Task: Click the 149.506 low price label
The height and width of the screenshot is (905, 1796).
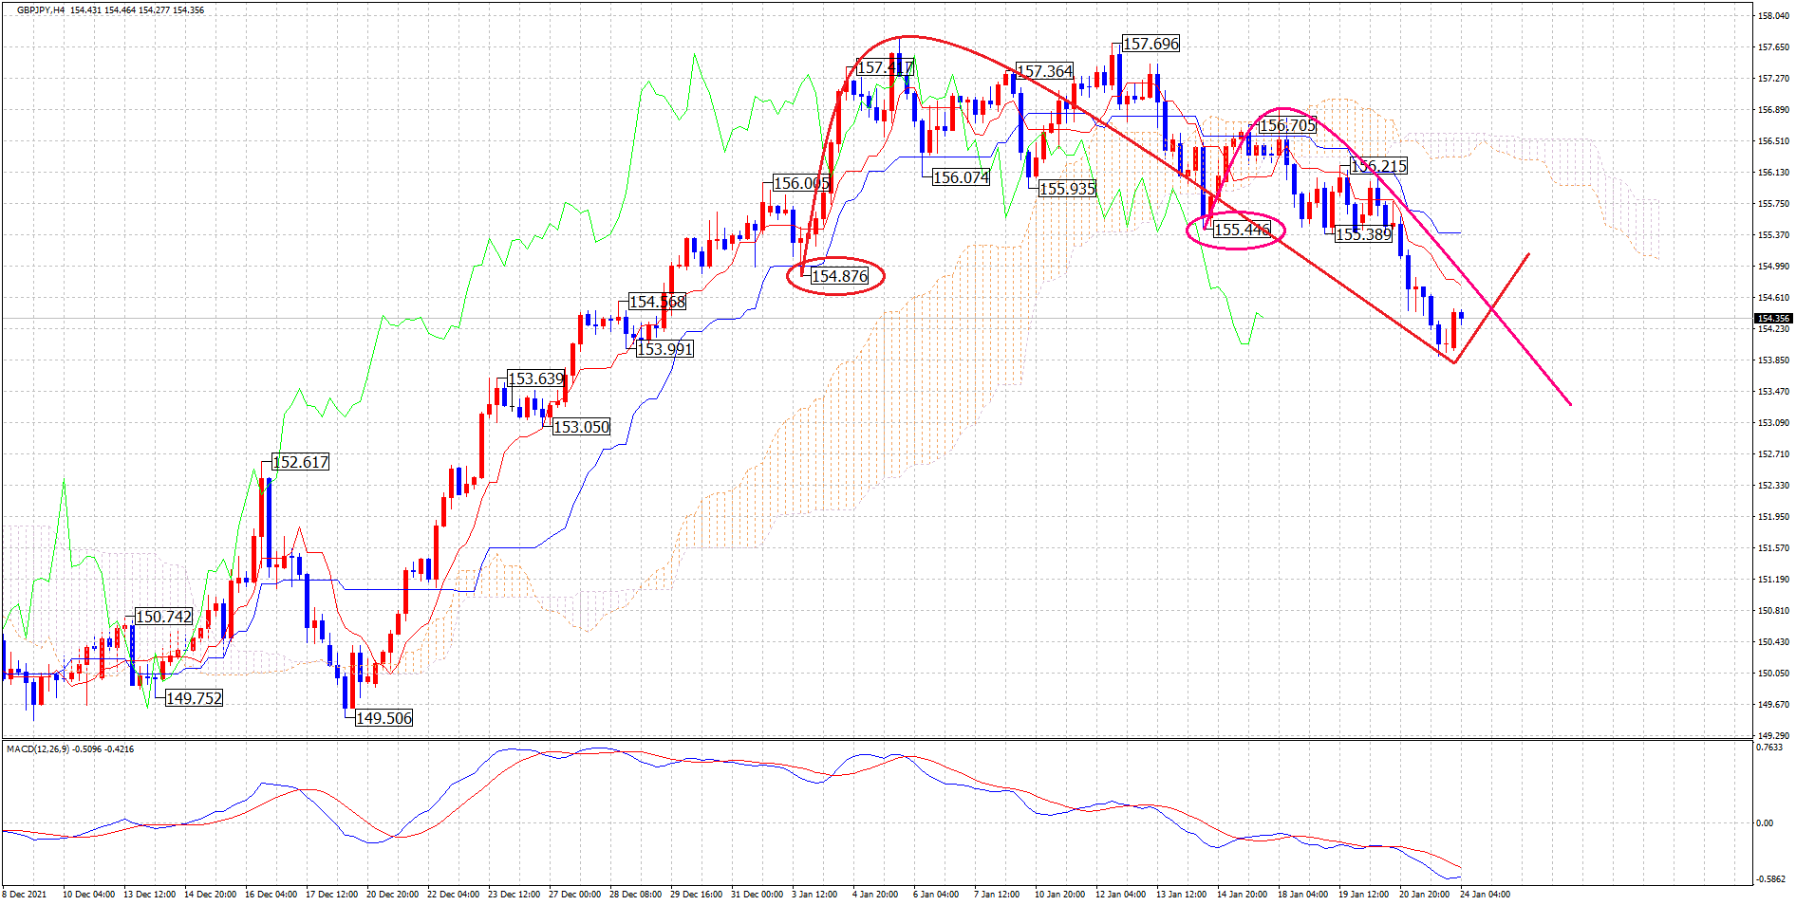Action: point(384,718)
